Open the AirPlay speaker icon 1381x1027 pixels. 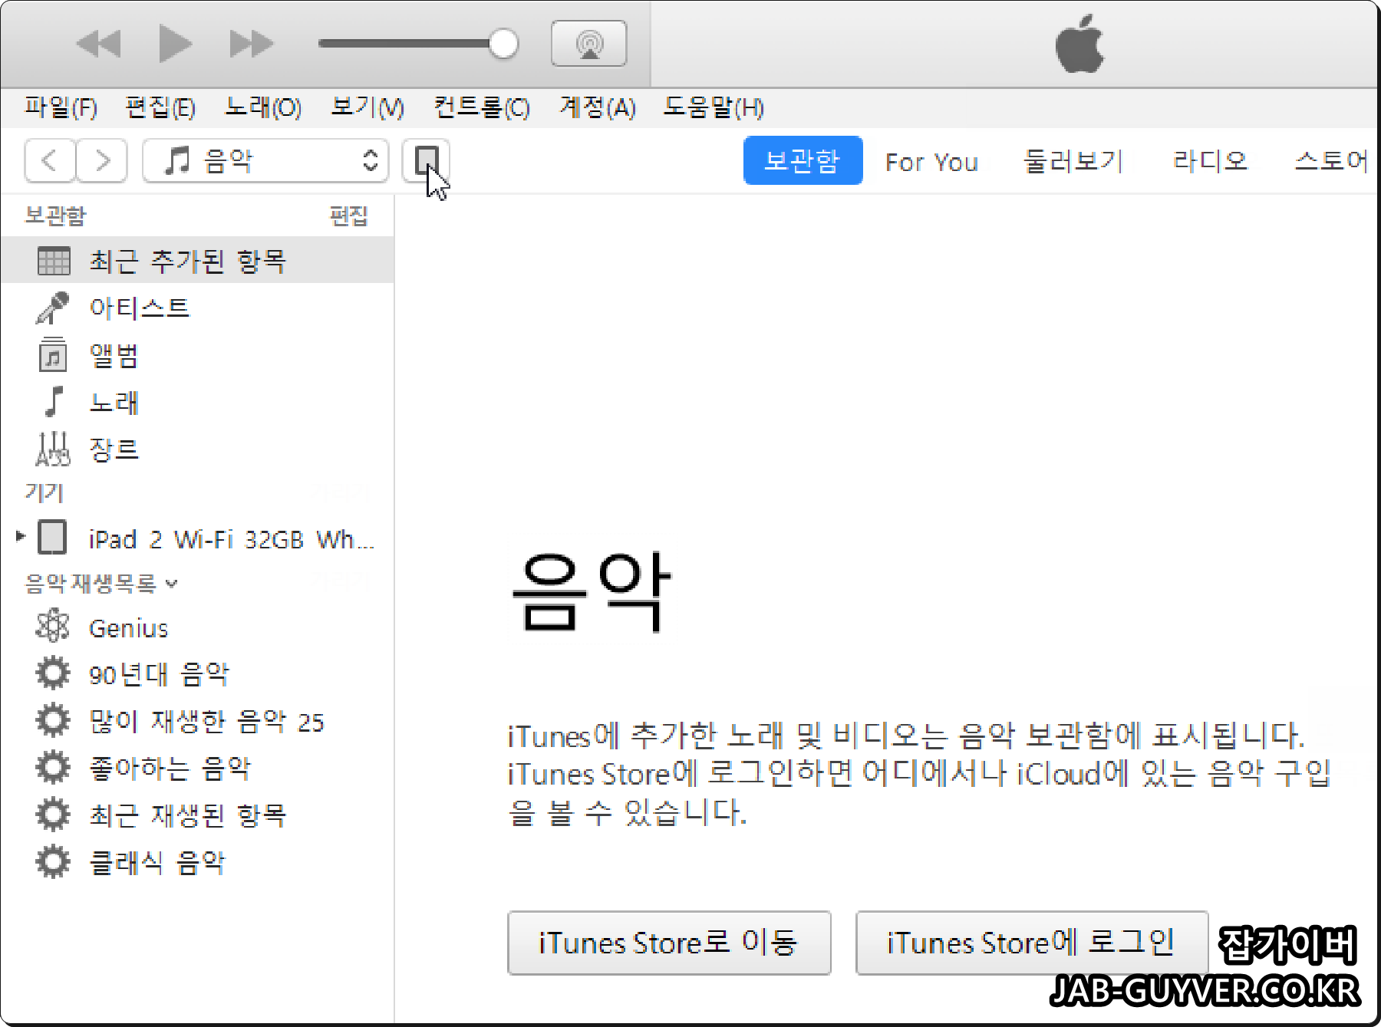(588, 44)
